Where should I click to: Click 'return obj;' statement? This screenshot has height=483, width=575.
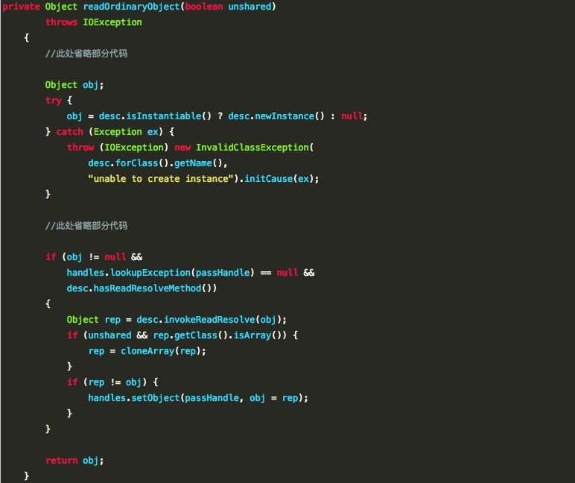pos(74,460)
